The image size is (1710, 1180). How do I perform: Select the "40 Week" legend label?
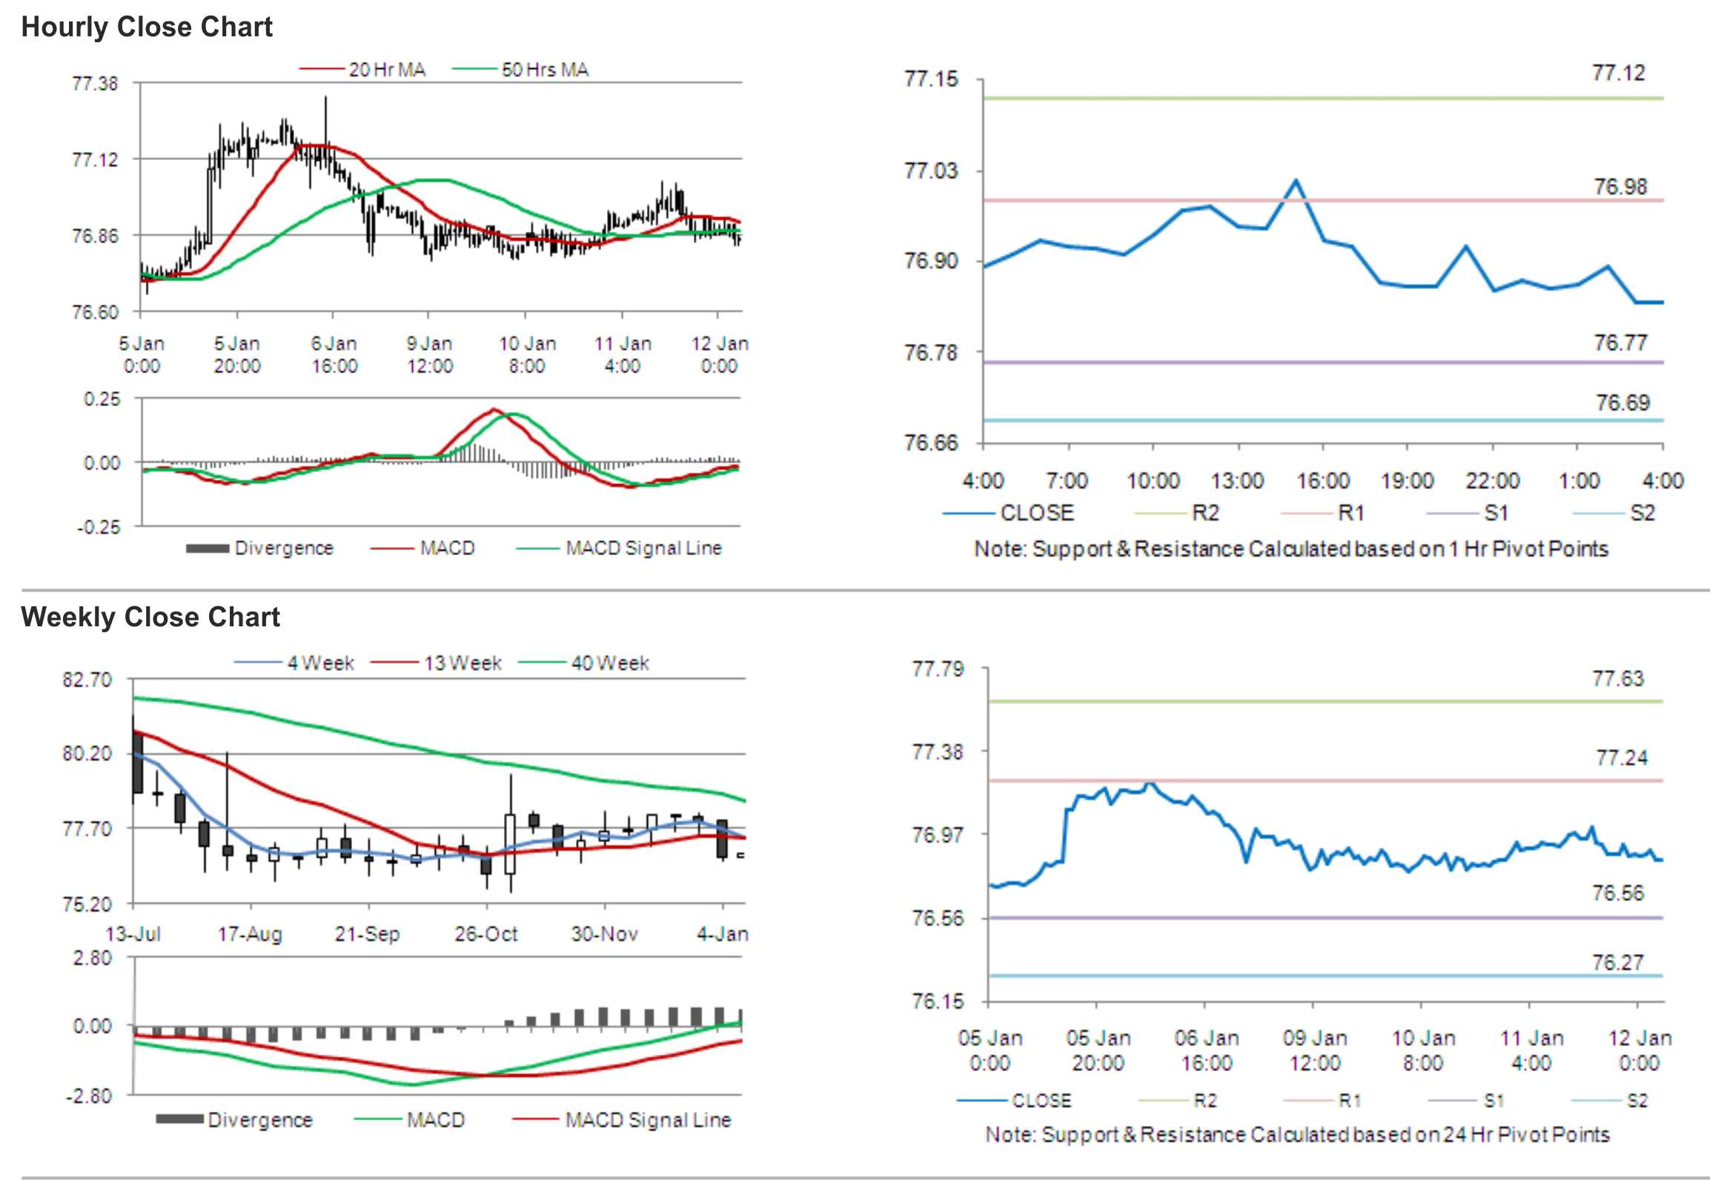[x=610, y=663]
